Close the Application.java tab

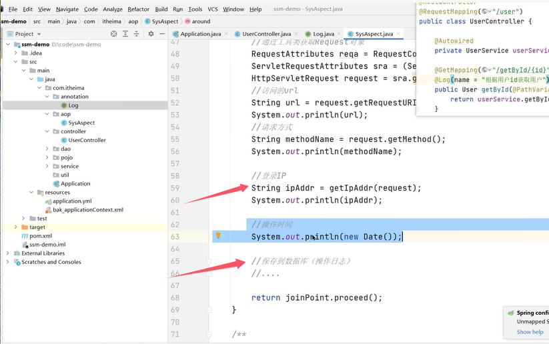pyautogui.click(x=226, y=34)
